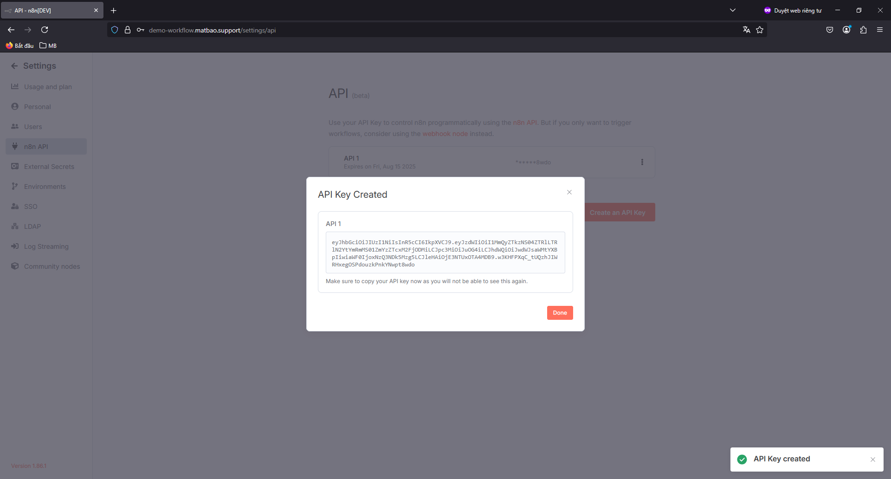Open the webhook node link
The width and height of the screenshot is (891, 479).
[x=445, y=134]
